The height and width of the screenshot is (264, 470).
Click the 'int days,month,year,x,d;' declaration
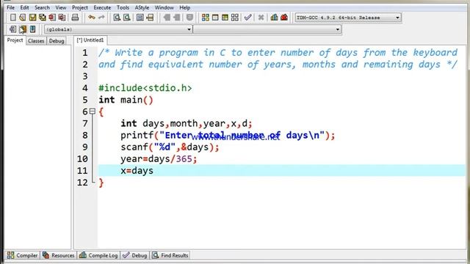coord(187,123)
